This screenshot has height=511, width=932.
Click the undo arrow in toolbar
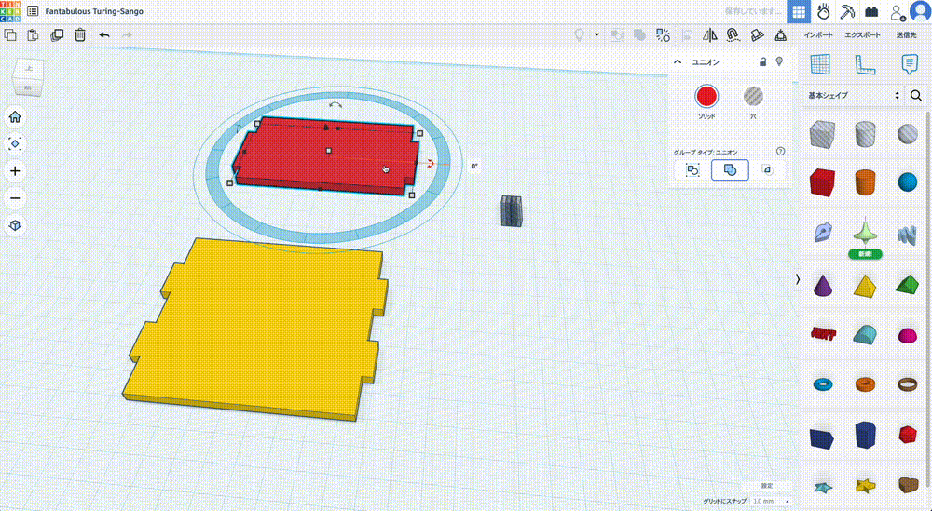click(103, 35)
